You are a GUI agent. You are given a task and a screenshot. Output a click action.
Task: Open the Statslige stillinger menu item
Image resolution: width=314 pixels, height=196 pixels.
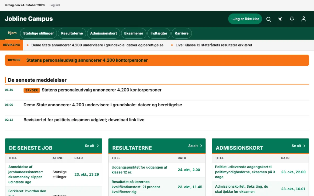[x=38, y=33]
